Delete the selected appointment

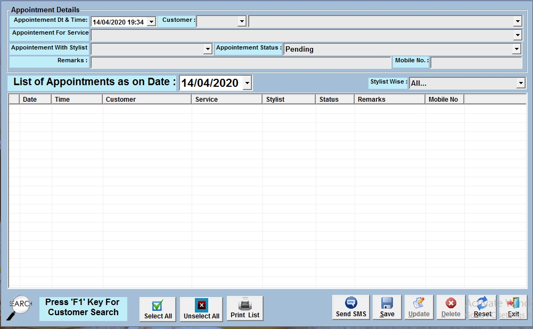[x=451, y=308]
